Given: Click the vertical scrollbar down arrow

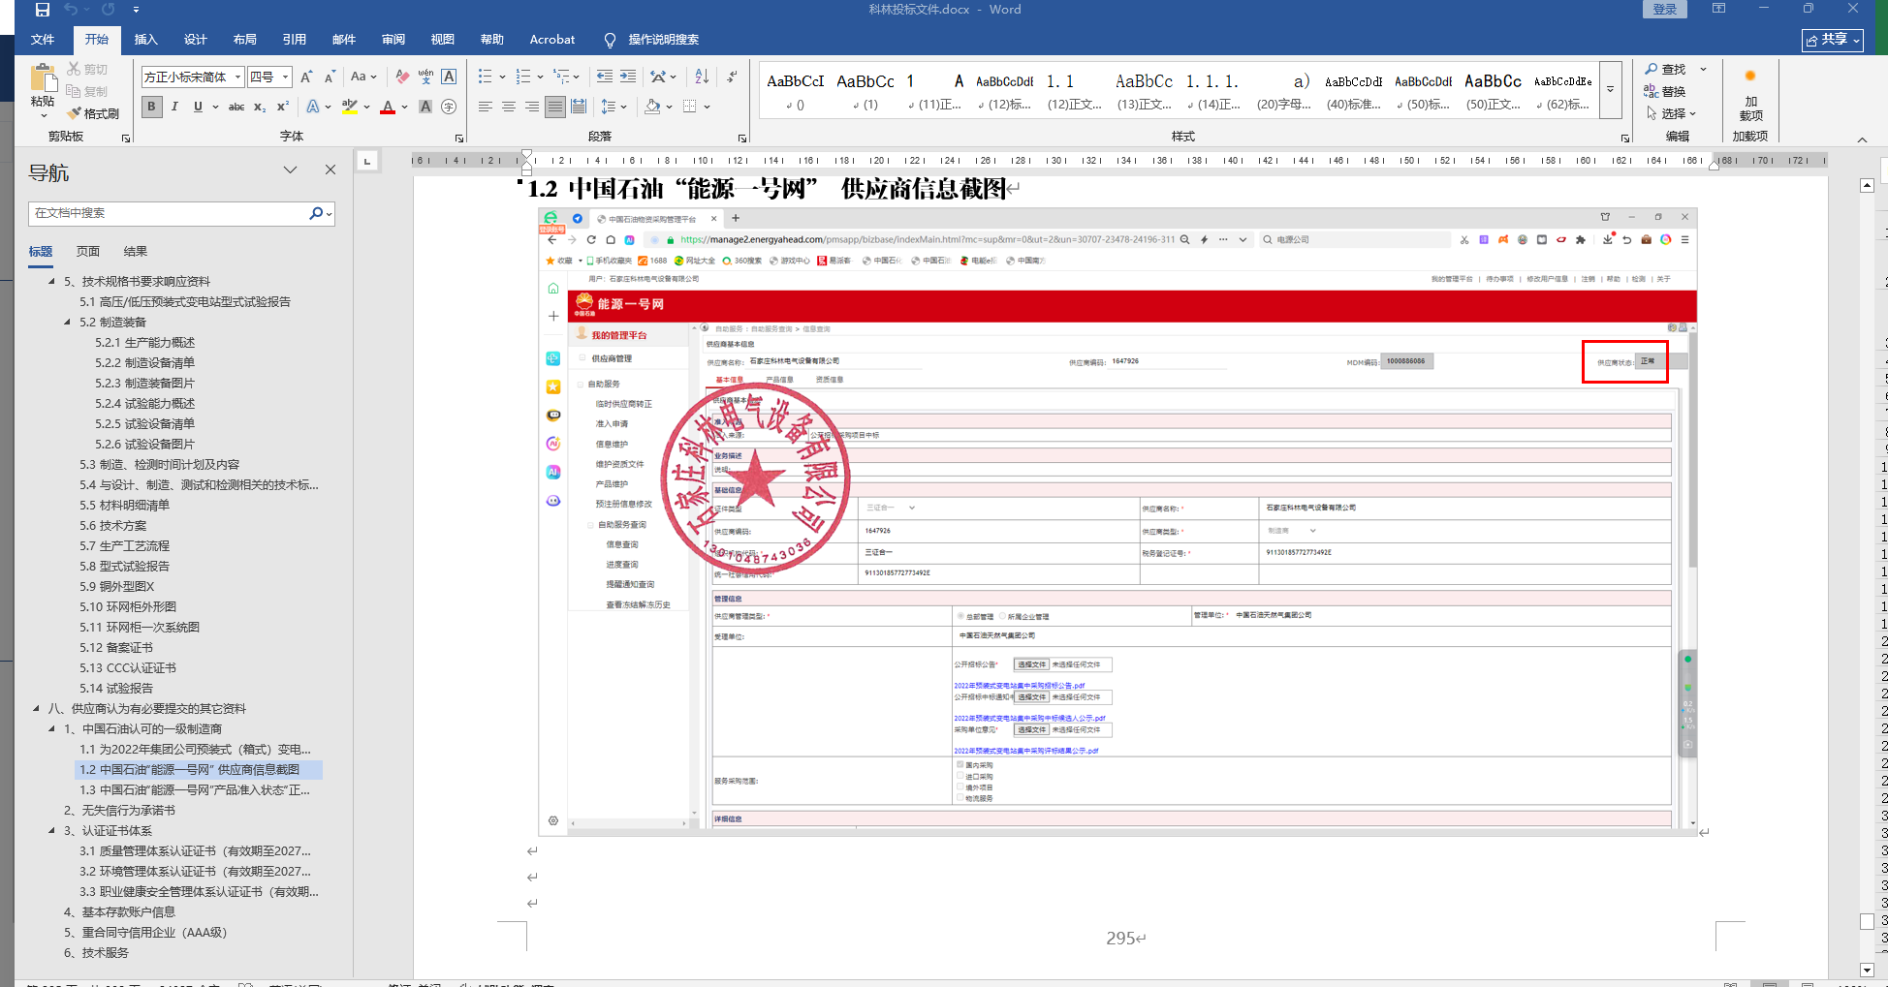Looking at the screenshot, I should (1867, 970).
